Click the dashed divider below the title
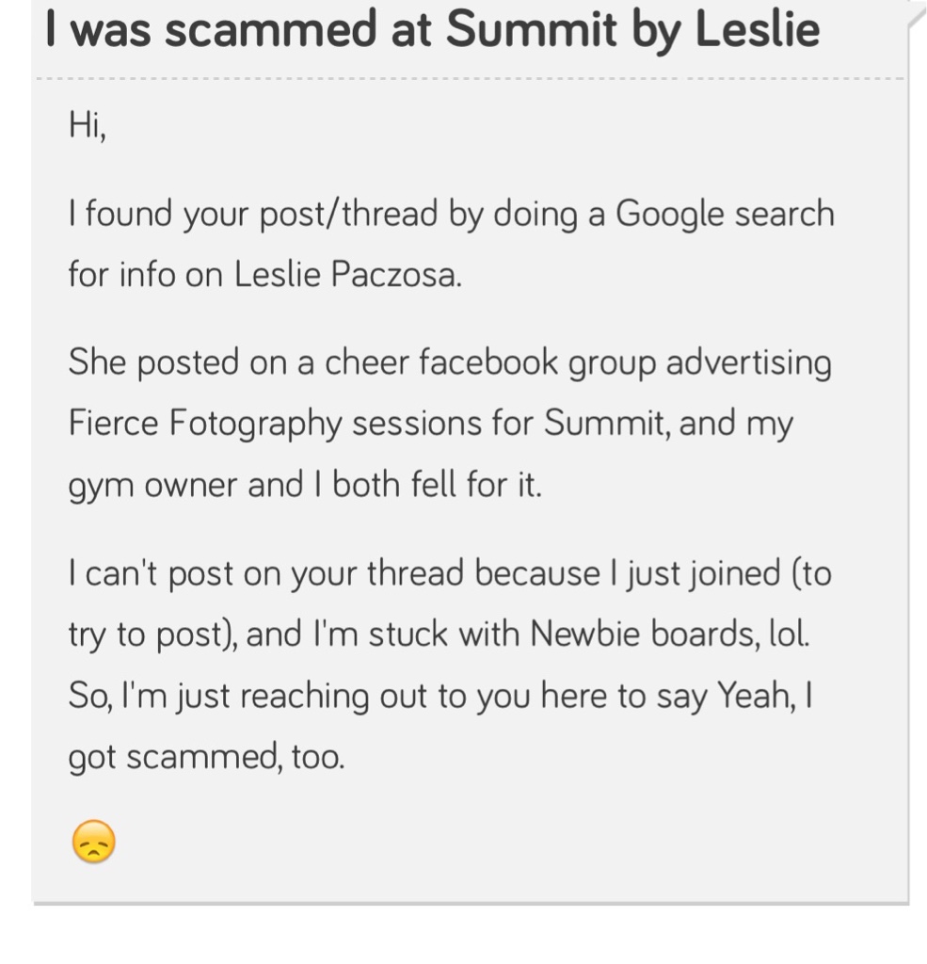The height and width of the screenshot is (964, 927). [471, 79]
